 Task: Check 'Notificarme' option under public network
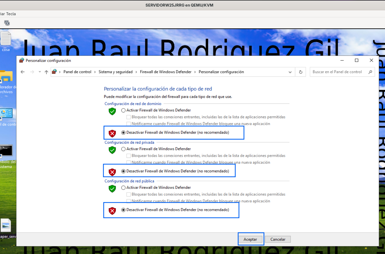pyautogui.click(x=129, y=201)
